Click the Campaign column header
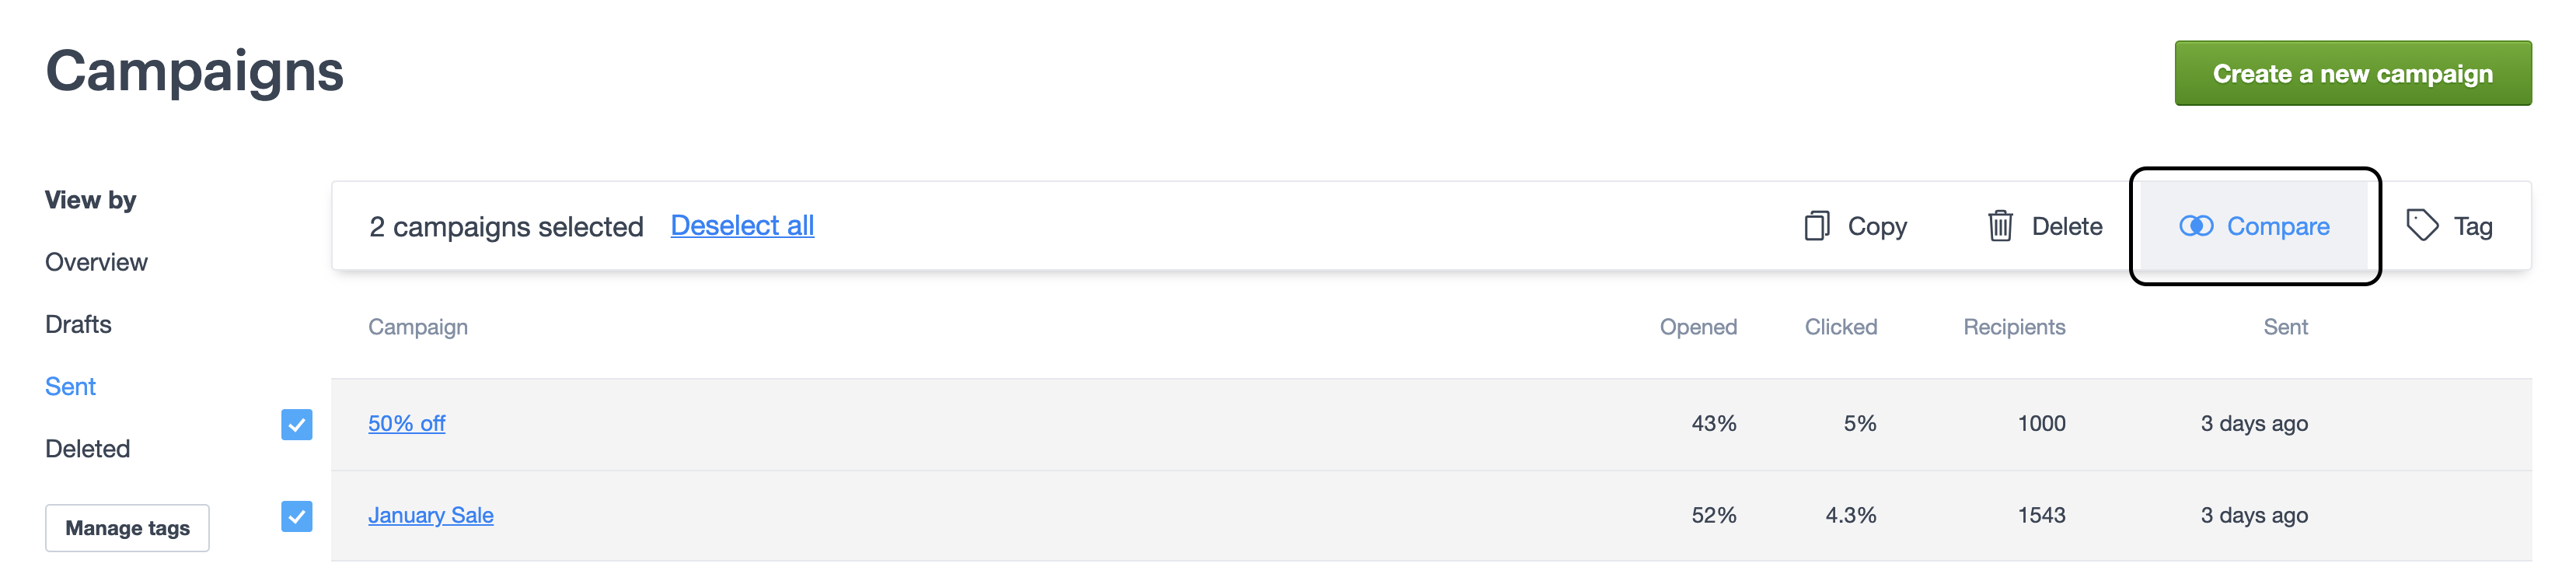 pyautogui.click(x=418, y=327)
